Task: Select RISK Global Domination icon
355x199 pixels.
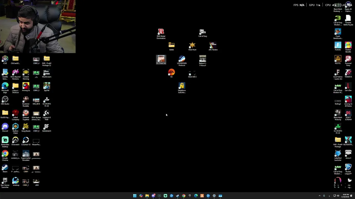Action: click(161, 34)
